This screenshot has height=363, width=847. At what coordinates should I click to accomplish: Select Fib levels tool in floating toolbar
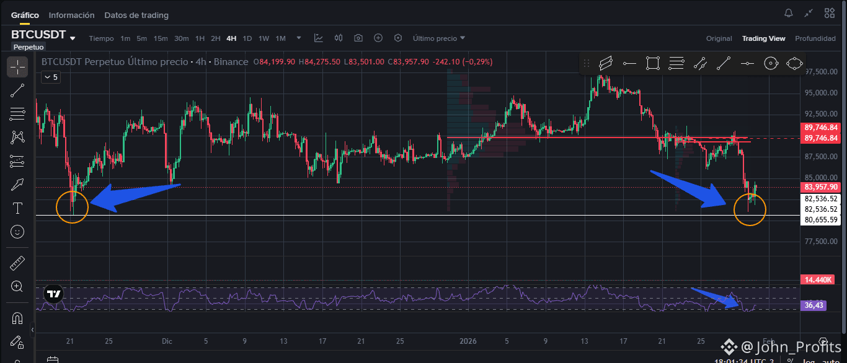click(x=676, y=63)
